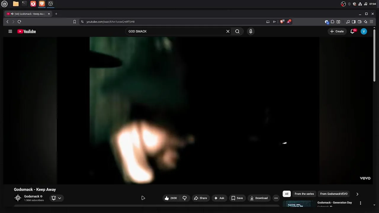The width and height of the screenshot is (379, 213).
Task: Go back with the browser back arrow
Action: [7, 22]
